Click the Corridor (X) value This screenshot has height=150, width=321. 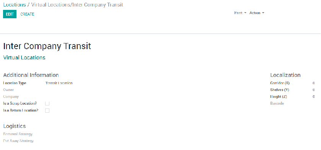(x=314, y=83)
